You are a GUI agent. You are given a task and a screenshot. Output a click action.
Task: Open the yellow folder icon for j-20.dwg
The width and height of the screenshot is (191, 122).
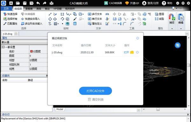pyautogui.click(x=132, y=52)
